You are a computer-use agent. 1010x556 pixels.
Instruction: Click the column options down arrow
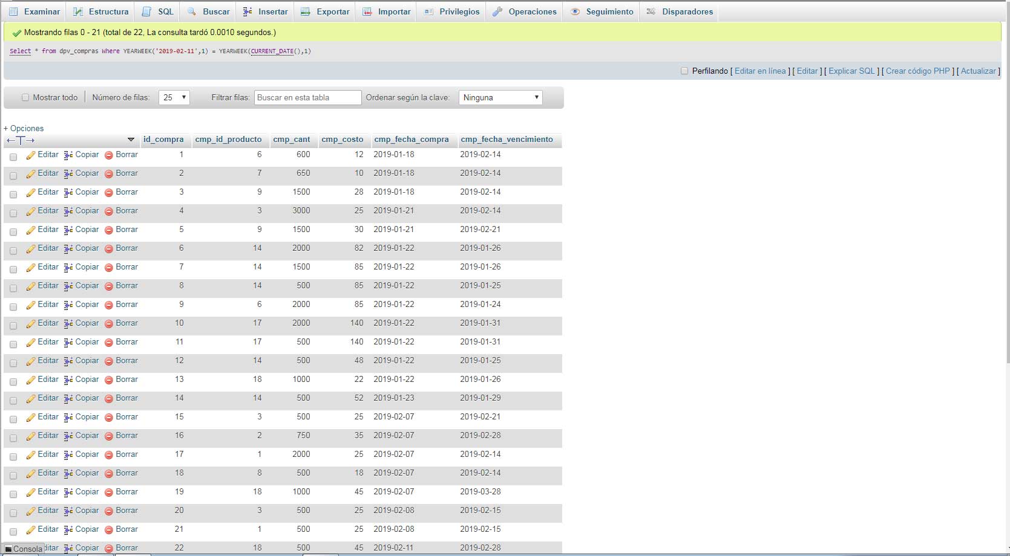click(x=131, y=140)
